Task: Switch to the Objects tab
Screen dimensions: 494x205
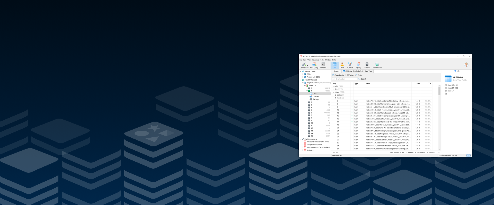Action: pos(336,71)
